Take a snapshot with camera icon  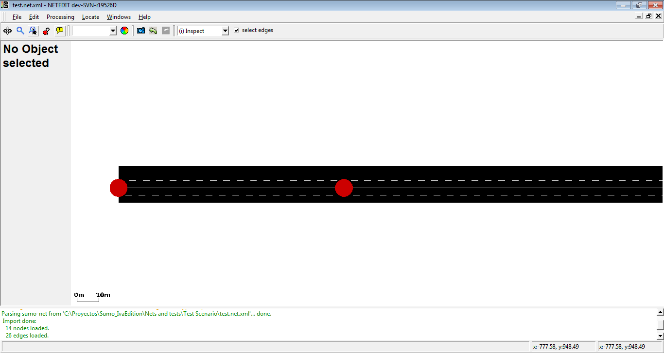pyautogui.click(x=141, y=31)
